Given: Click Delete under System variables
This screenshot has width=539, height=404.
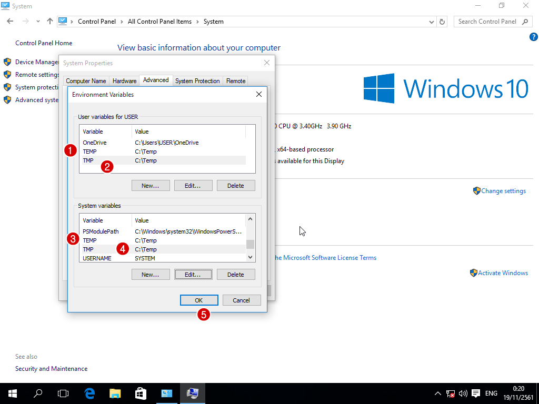Looking at the screenshot, I should 236,275.
